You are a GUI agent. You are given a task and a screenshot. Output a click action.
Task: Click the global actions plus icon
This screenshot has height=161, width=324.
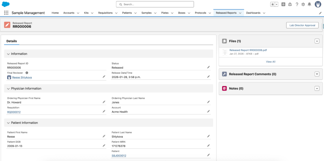pyautogui.click(x=283, y=4)
